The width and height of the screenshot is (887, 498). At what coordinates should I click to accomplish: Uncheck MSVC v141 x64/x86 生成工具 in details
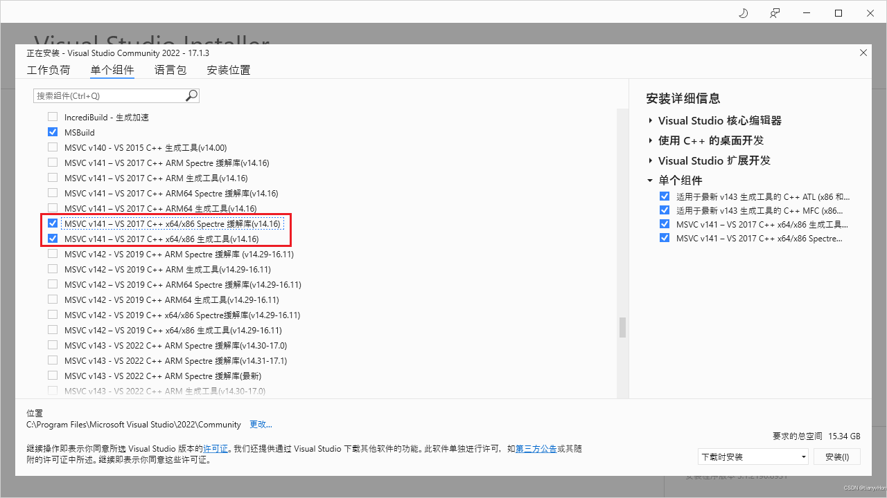(x=665, y=224)
